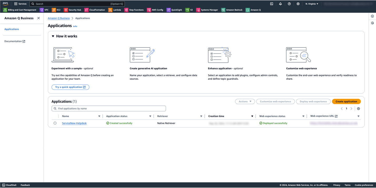Open the Actions dropdown

click(x=245, y=101)
